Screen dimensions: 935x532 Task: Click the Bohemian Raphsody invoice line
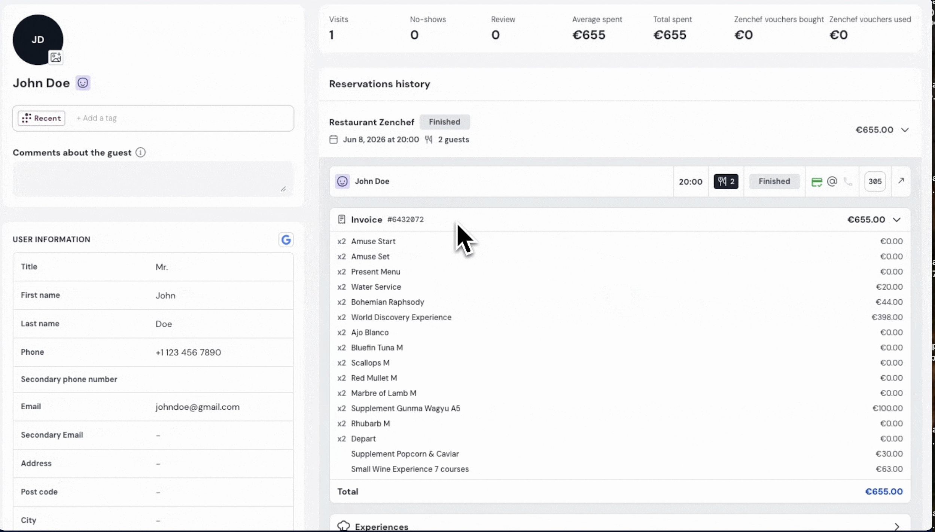click(x=620, y=302)
